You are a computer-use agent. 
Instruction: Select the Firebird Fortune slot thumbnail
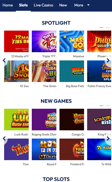(x=72, y=149)
